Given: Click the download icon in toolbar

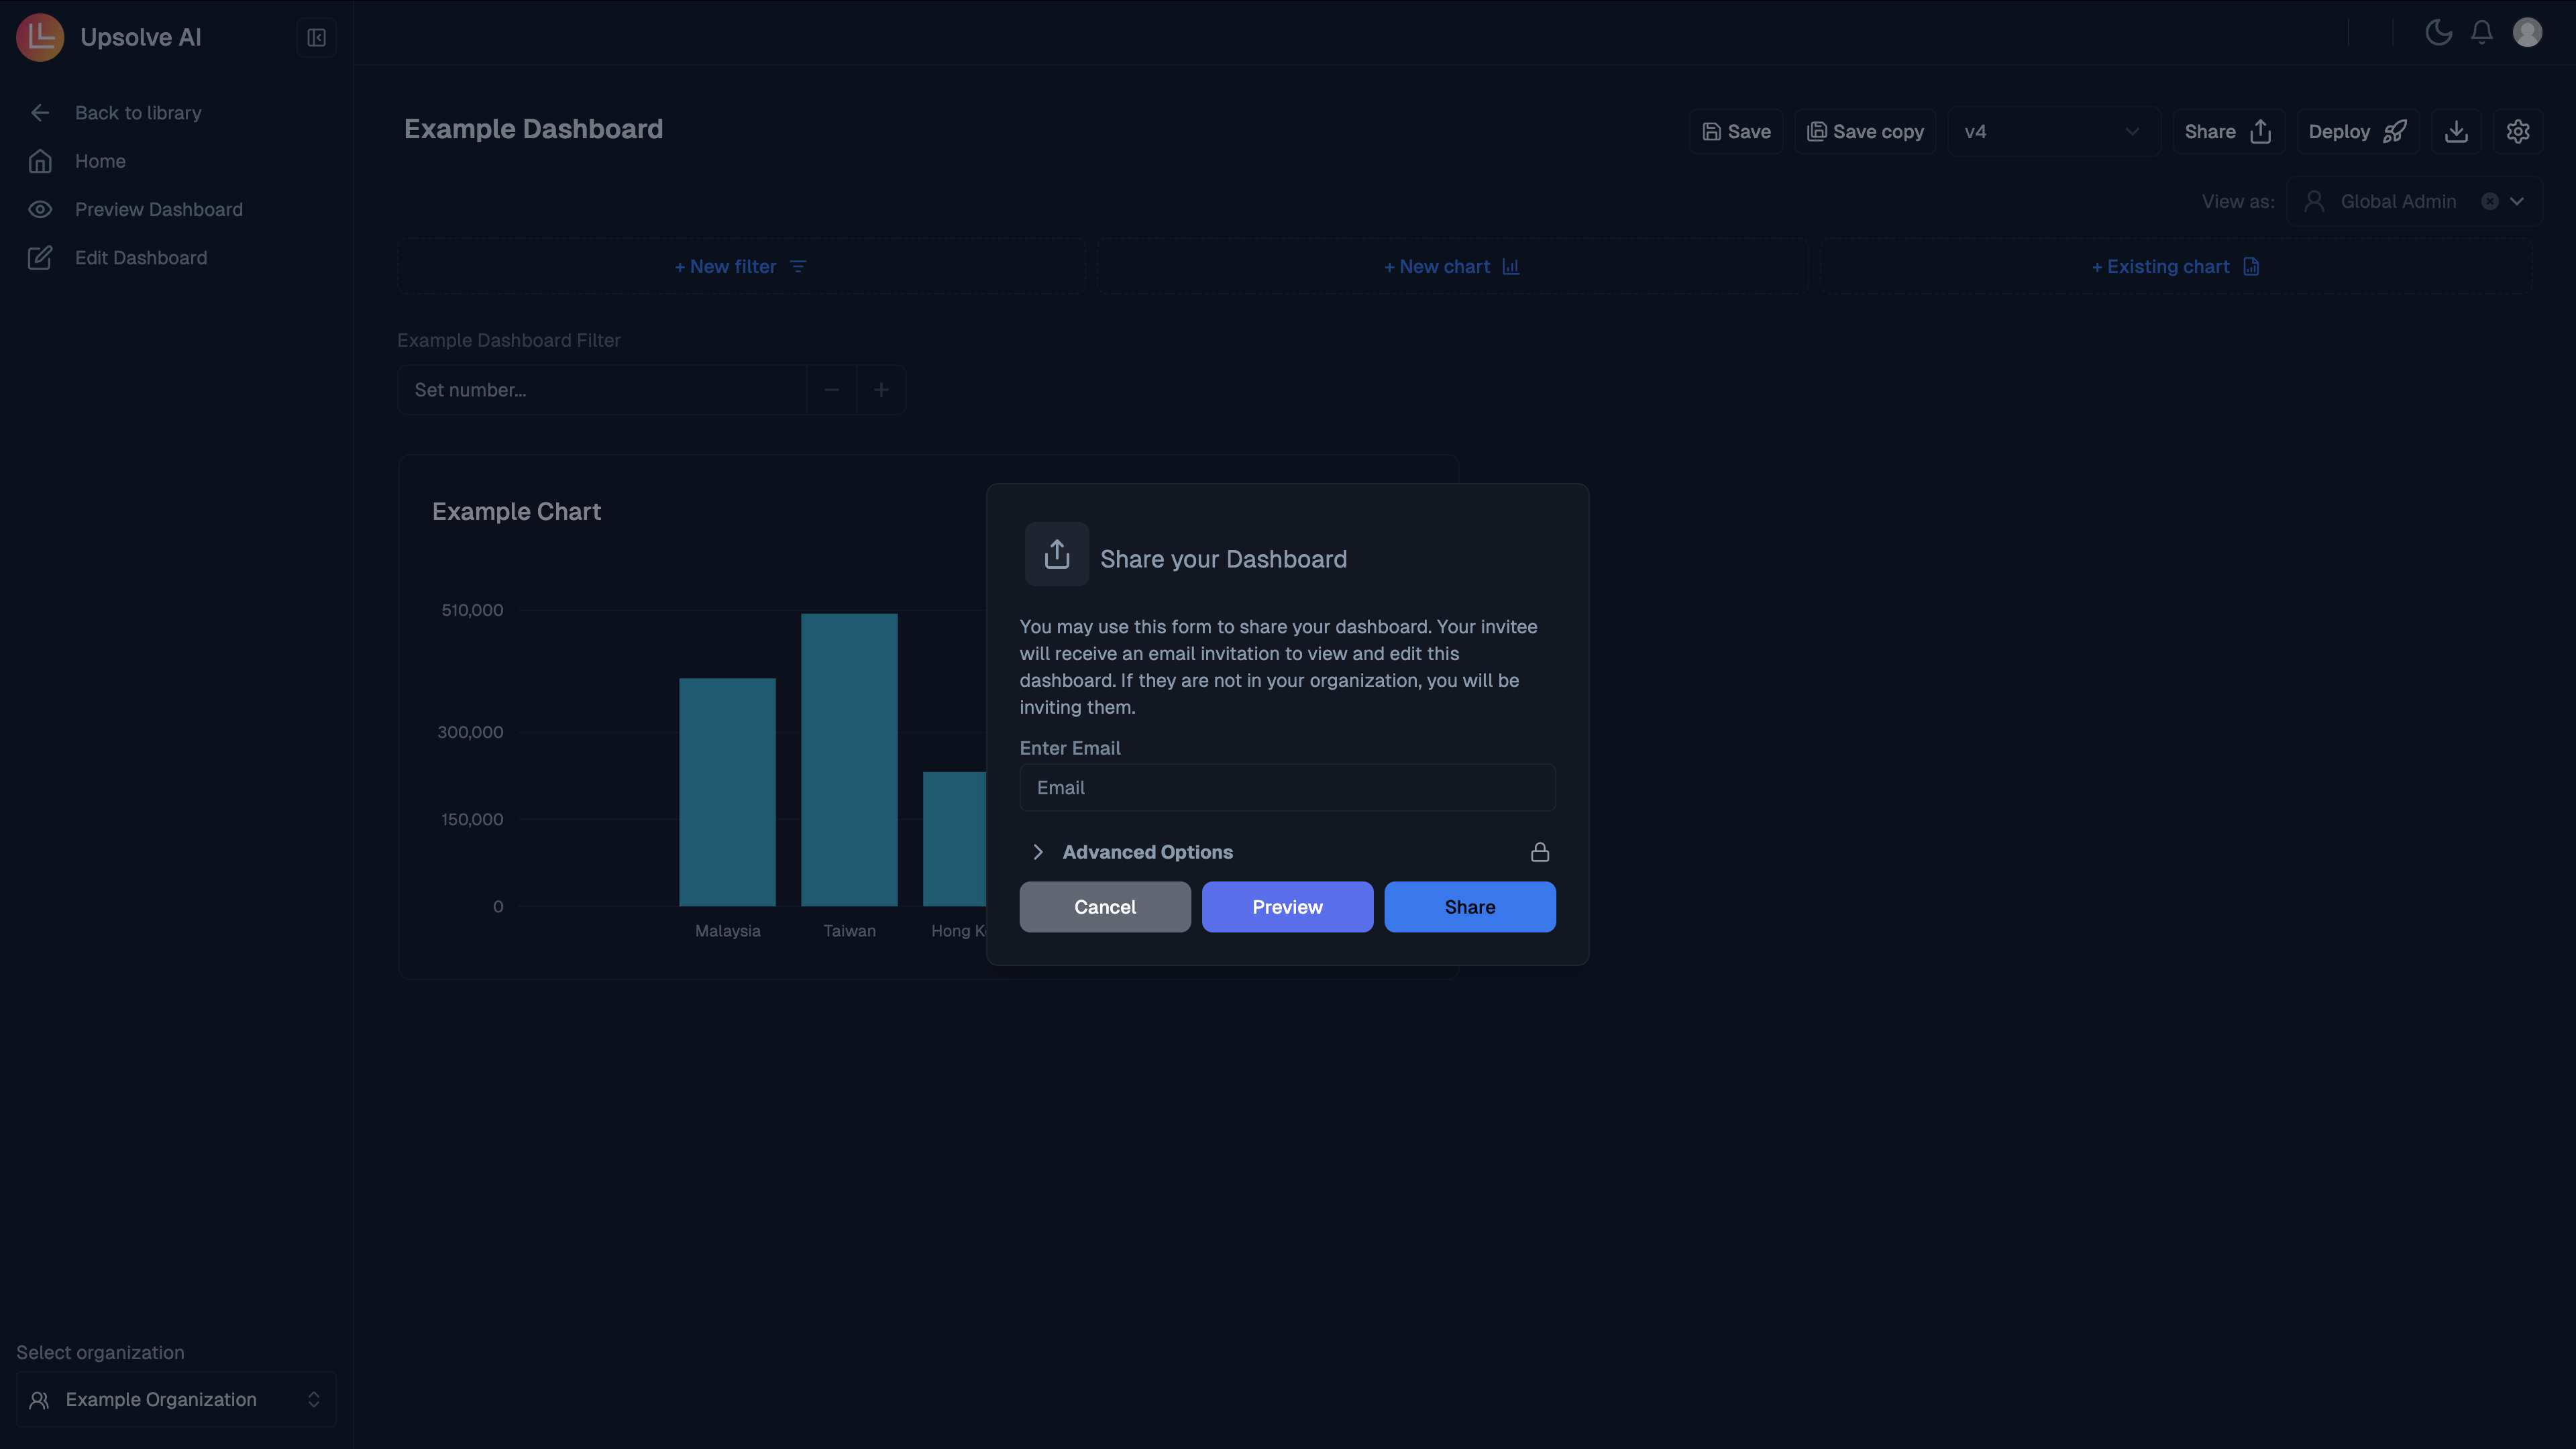Looking at the screenshot, I should [x=2456, y=131].
